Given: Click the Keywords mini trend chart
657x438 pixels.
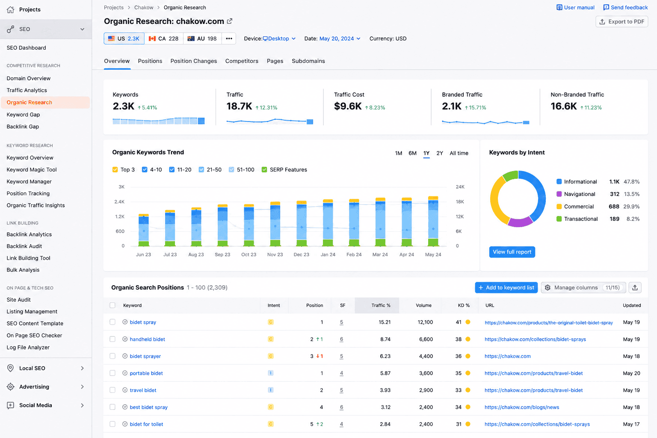Looking at the screenshot, I should coord(159,121).
